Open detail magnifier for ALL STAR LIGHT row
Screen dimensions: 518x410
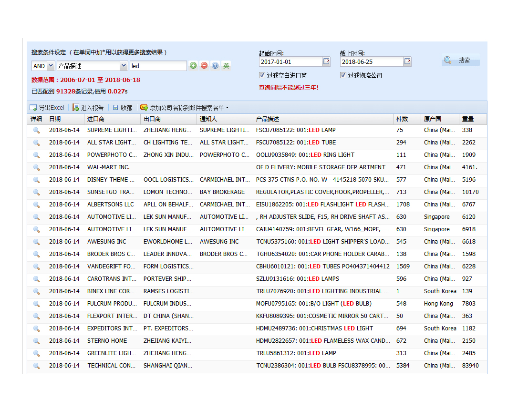(36, 143)
